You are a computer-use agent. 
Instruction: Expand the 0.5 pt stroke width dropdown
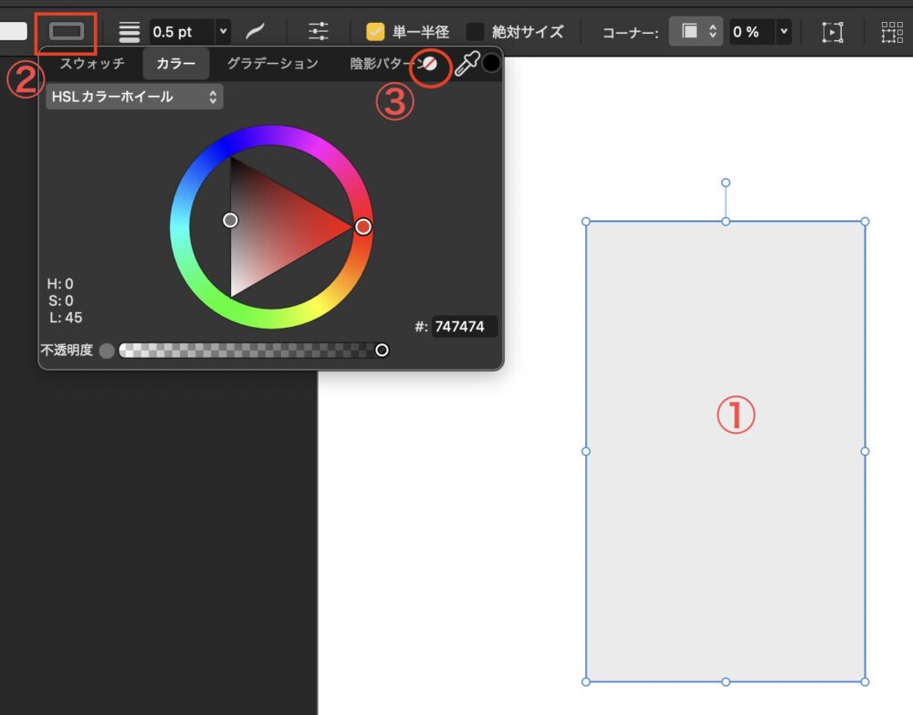tap(224, 32)
